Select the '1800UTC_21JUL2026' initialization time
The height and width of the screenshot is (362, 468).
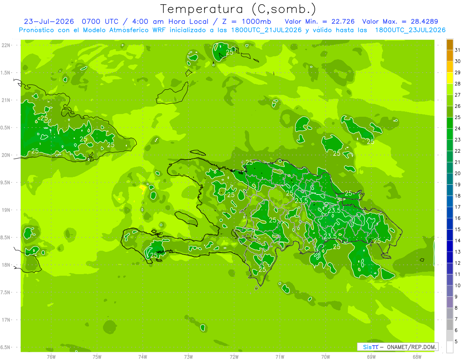[x=265, y=30]
